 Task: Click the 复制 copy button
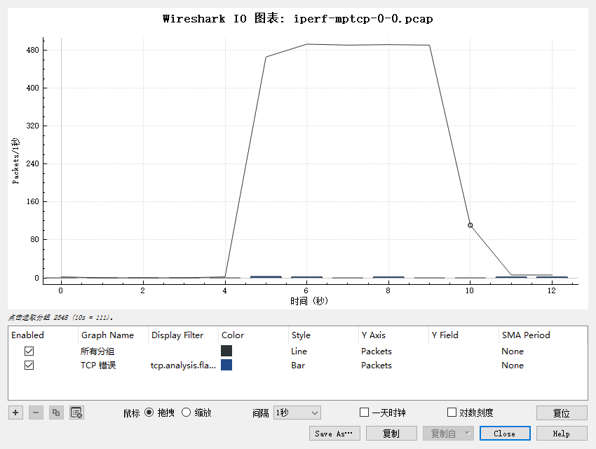[391, 434]
